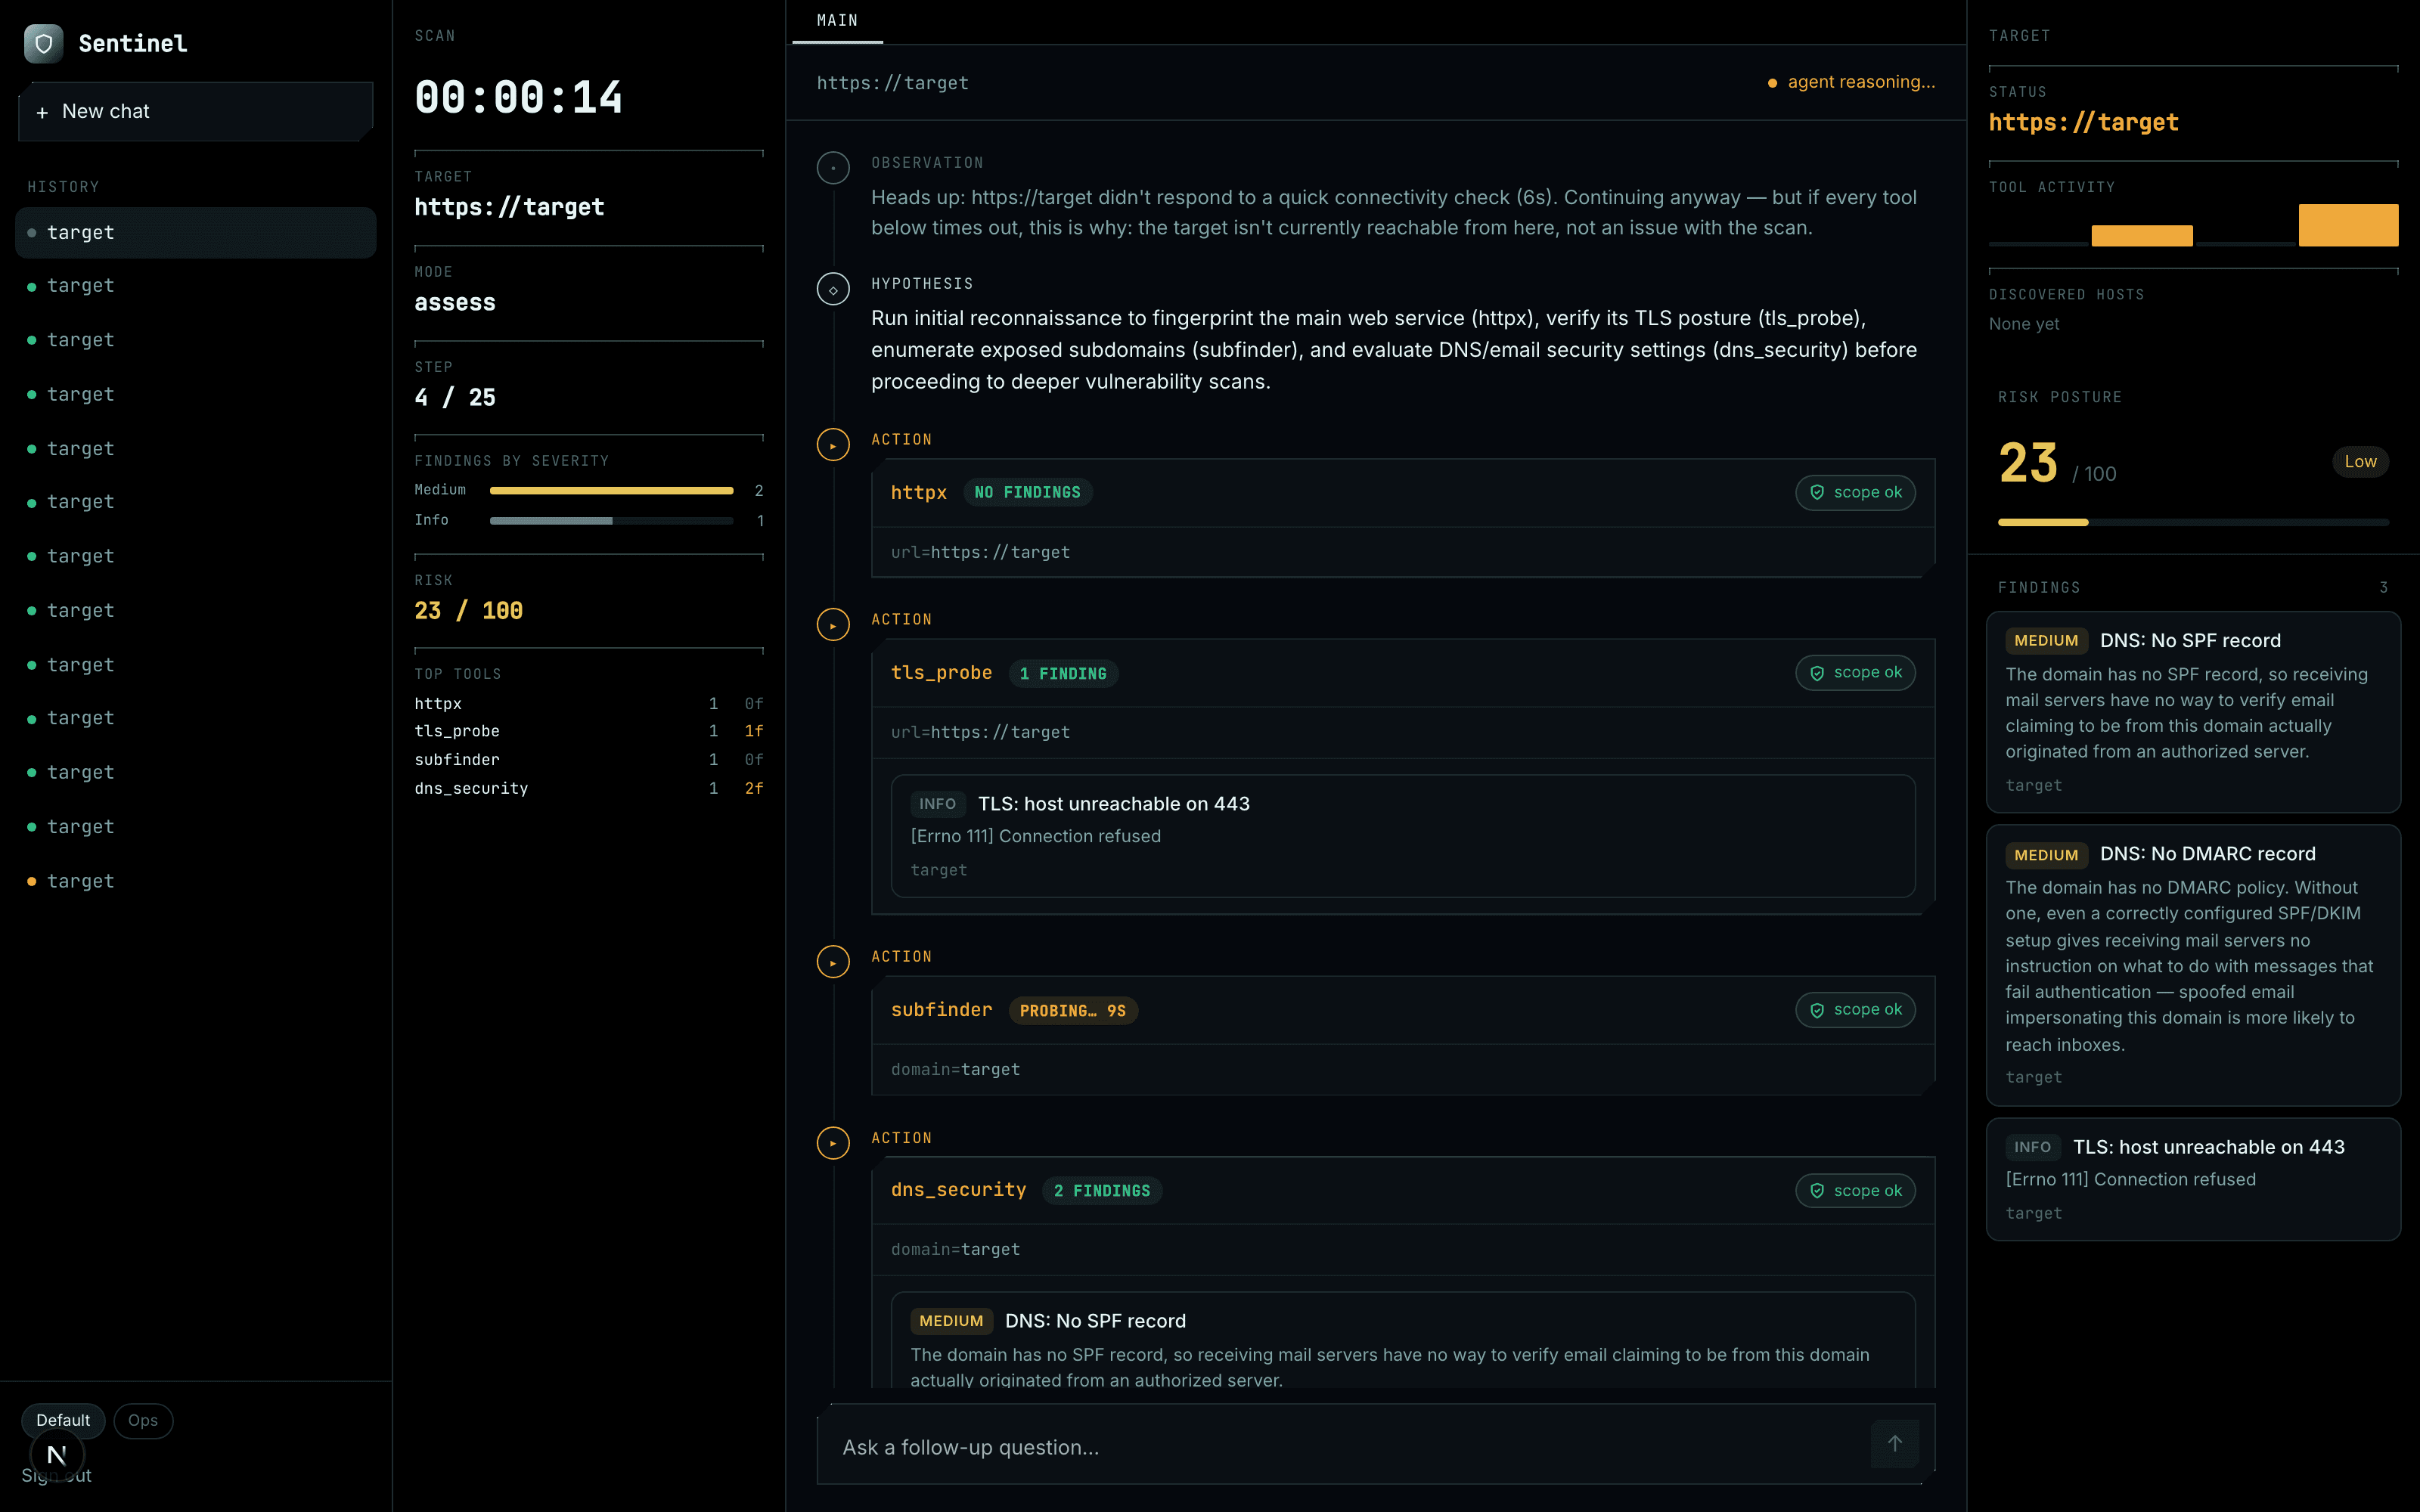Click the risk value 23 / 100
This screenshot has height=1512, width=2420.
(x=468, y=610)
